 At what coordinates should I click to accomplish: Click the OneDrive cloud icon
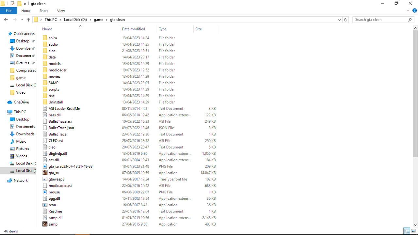click(x=10, y=102)
